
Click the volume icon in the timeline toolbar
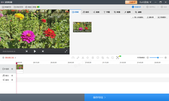tap(88, 58)
